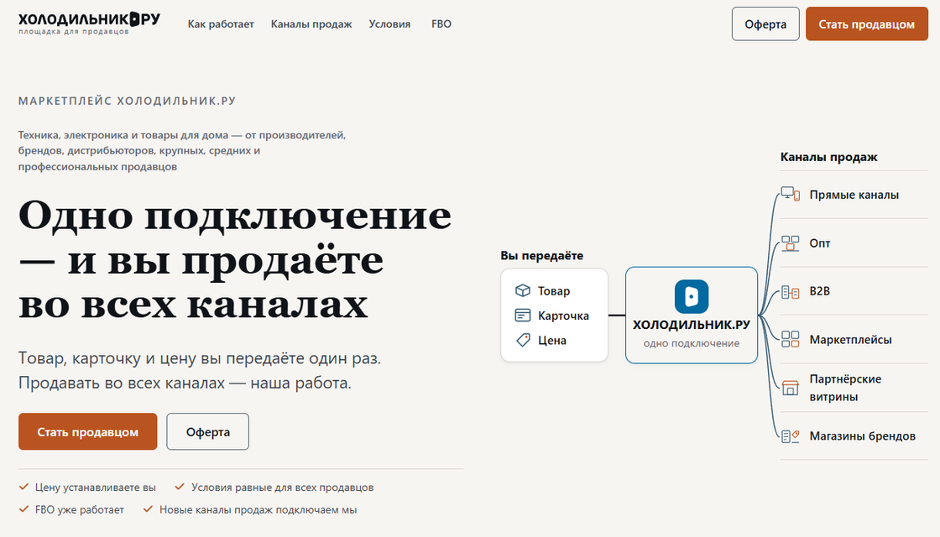Click checkmark beside Новые каналы продаж

148,508
